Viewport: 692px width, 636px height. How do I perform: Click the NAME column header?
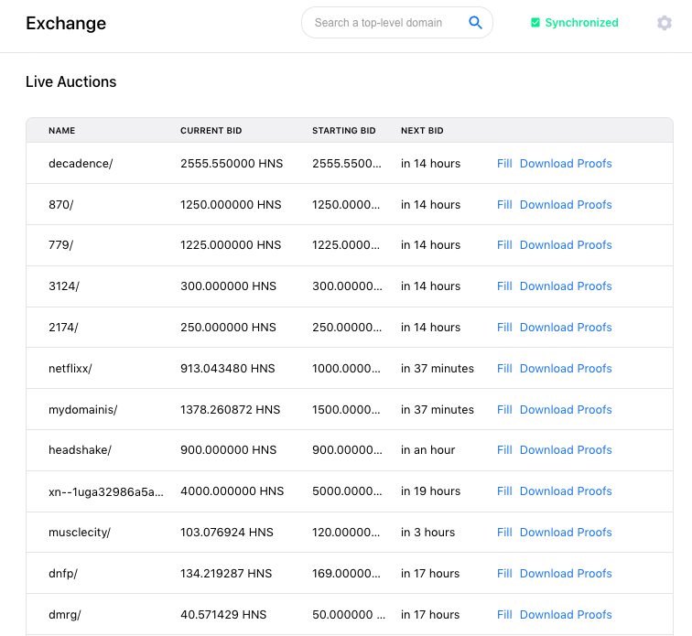tap(62, 131)
